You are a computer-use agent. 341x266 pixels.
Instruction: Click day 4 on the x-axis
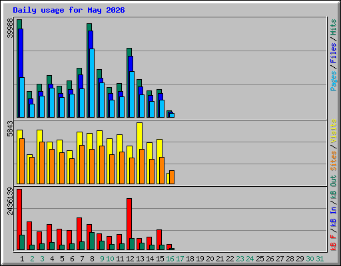point(52,259)
